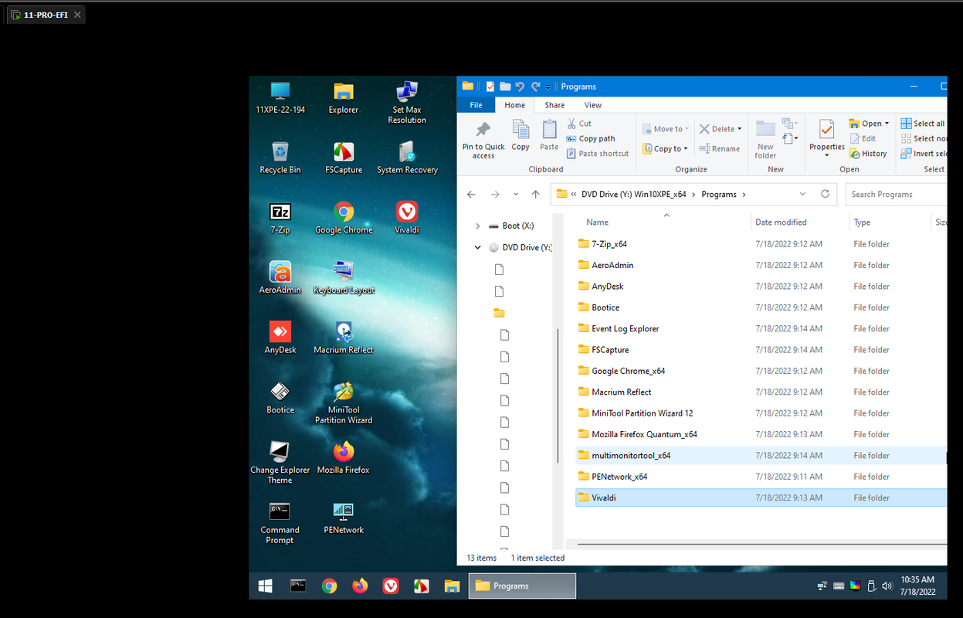Screen dimensions: 963x618
Task: Select the AeroAdmin desktop icon
Action: click(x=280, y=278)
